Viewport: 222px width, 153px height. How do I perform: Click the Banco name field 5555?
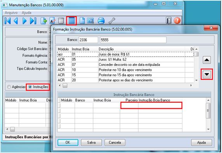point(133,40)
